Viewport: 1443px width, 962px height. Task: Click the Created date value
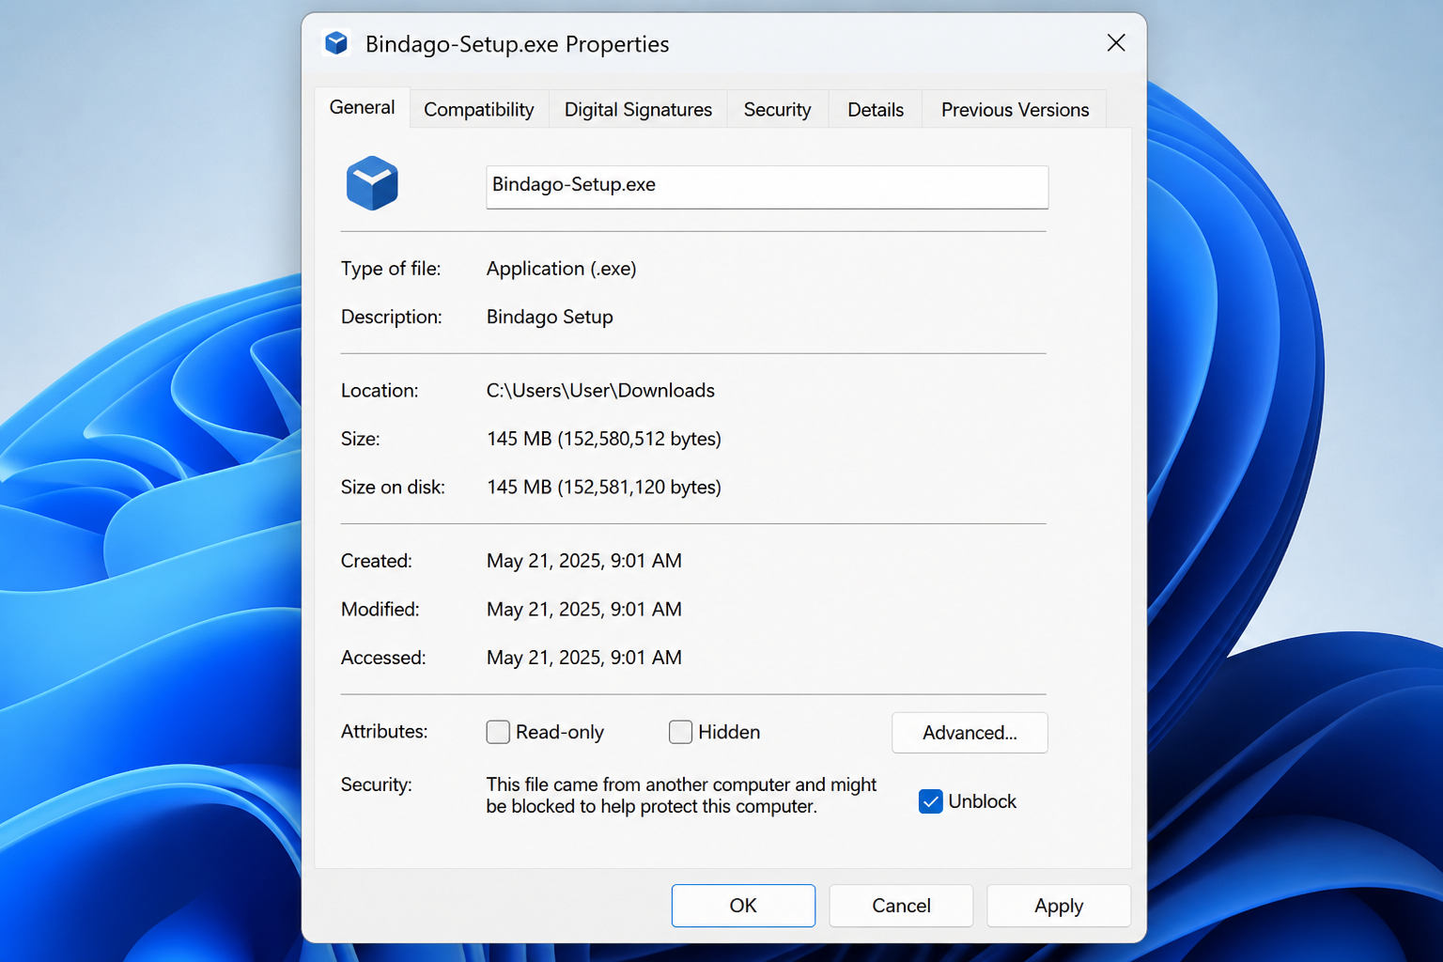pos(584,561)
